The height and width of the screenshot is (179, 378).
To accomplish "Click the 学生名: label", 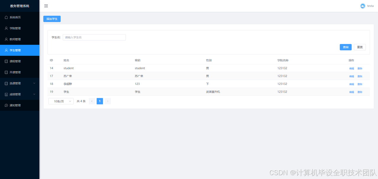I will tap(56, 37).
